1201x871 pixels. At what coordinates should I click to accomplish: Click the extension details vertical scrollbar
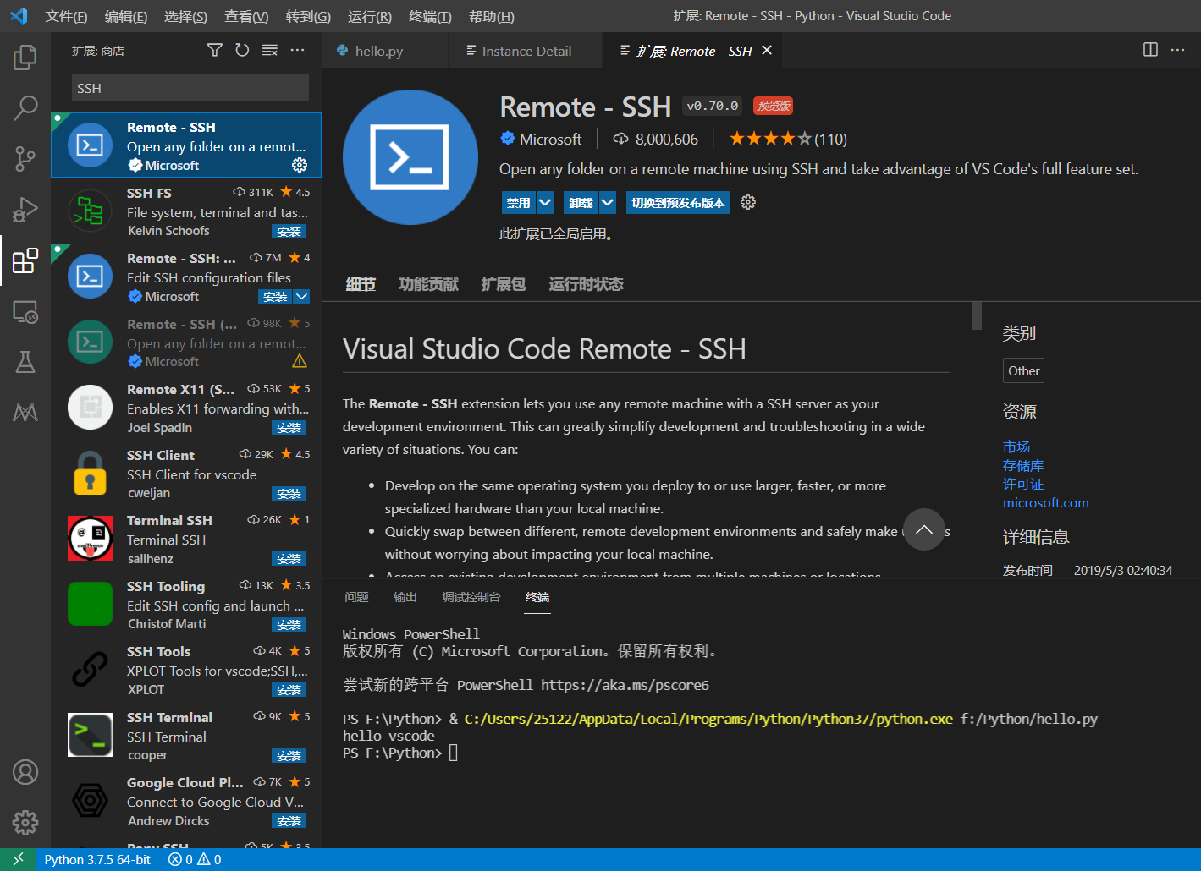pyautogui.click(x=976, y=315)
